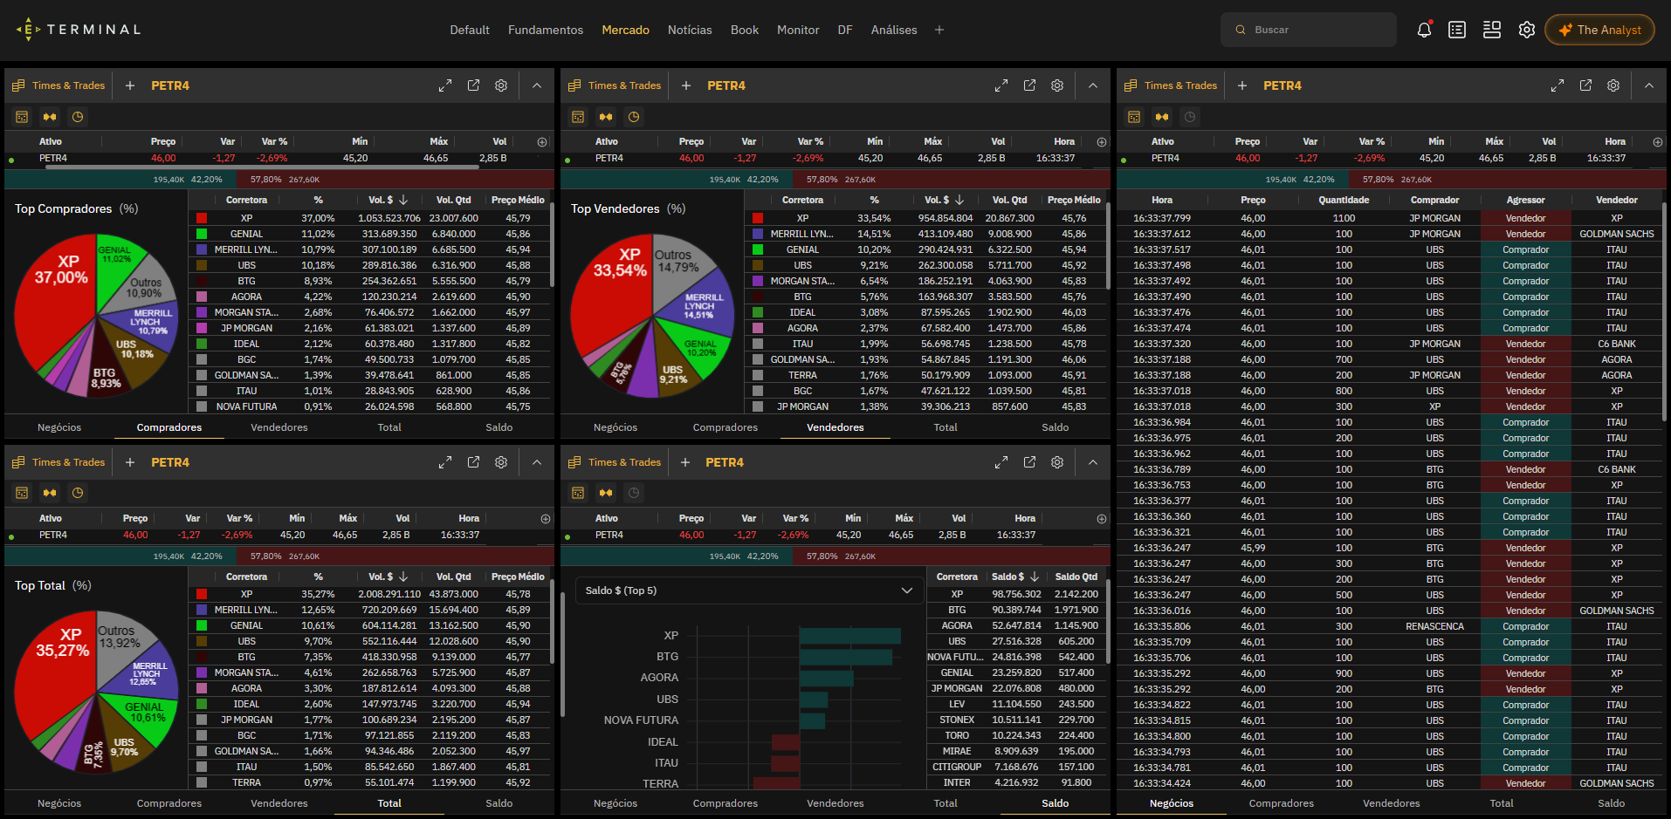Switch to Notícias workspace tab

pos(690,30)
